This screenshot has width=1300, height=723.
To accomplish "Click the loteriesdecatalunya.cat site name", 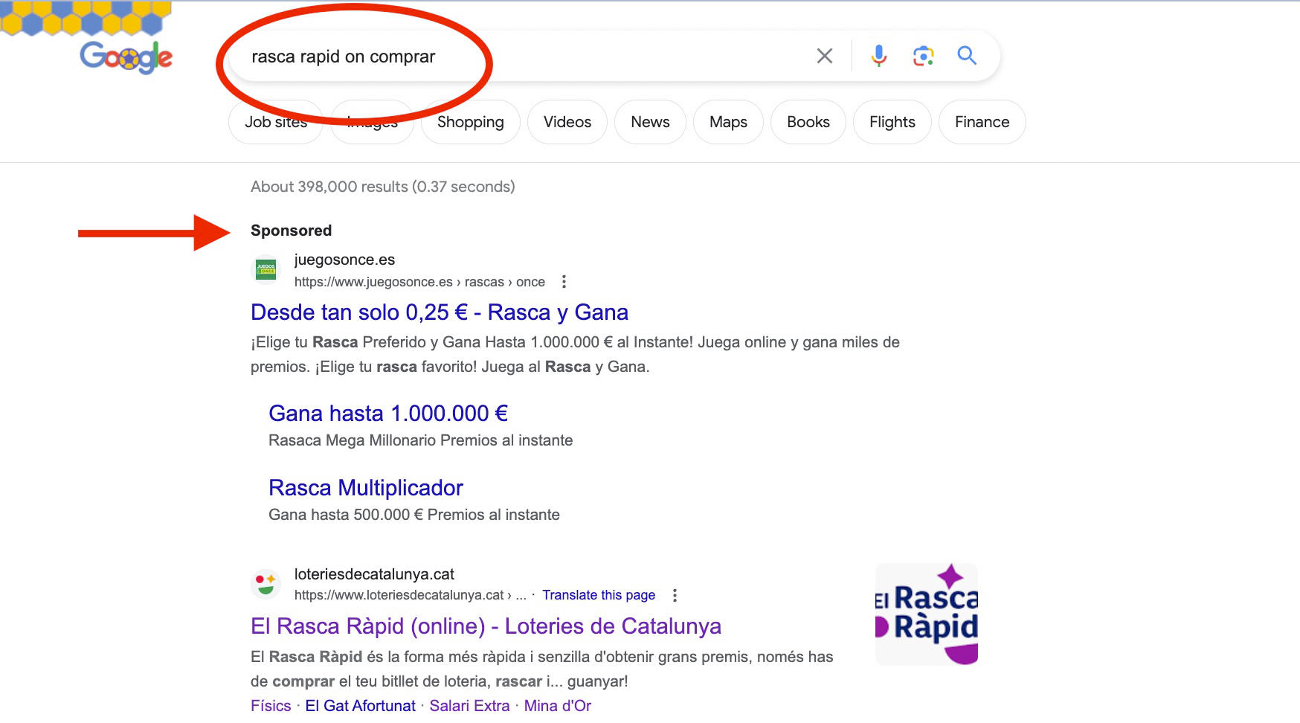I will pos(374,574).
